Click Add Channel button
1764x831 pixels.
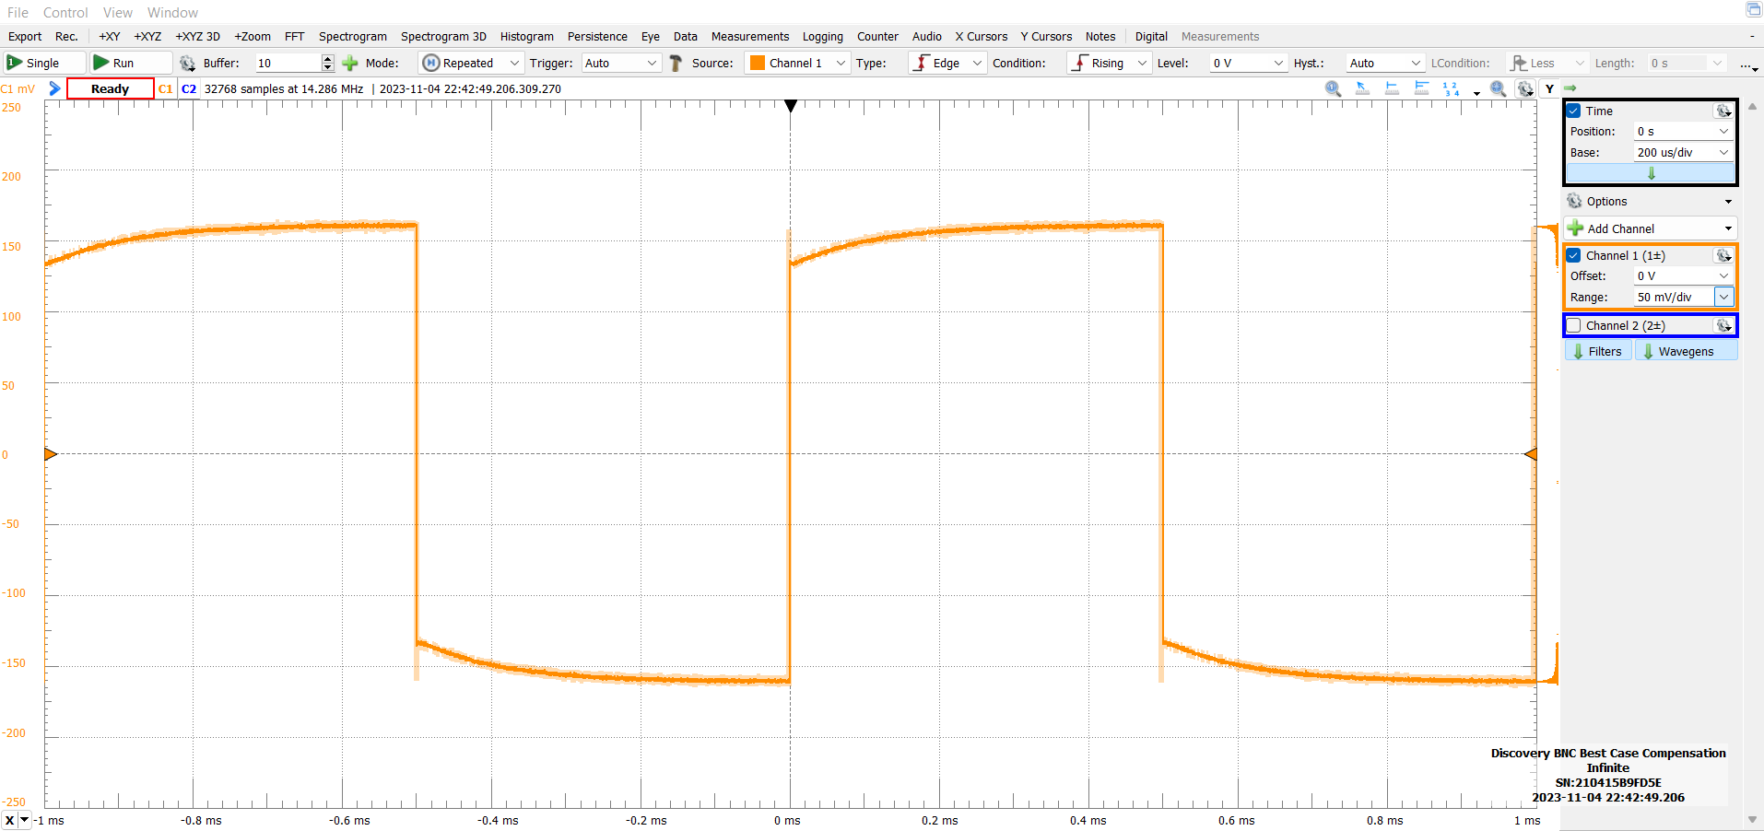(x=1650, y=228)
